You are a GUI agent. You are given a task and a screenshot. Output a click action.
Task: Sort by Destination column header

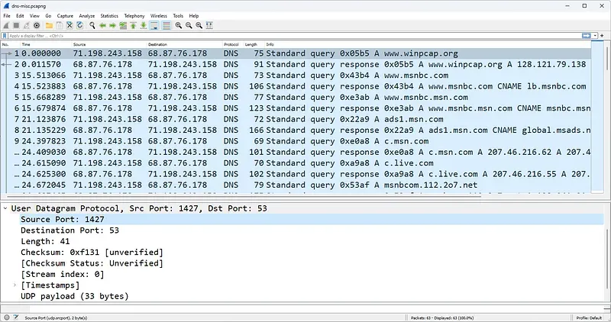tap(184, 44)
